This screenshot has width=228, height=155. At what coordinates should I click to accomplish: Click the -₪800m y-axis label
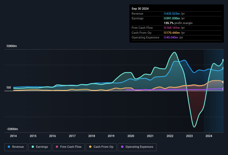pyautogui.click(x=12, y=129)
